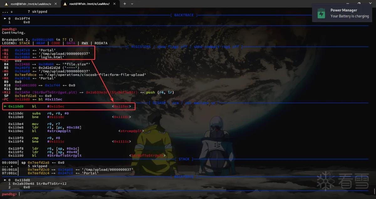This screenshot has height=199, width=376.
Task: Click the green arrow marker at instruction 0x110d8
Action: tap(5, 106)
